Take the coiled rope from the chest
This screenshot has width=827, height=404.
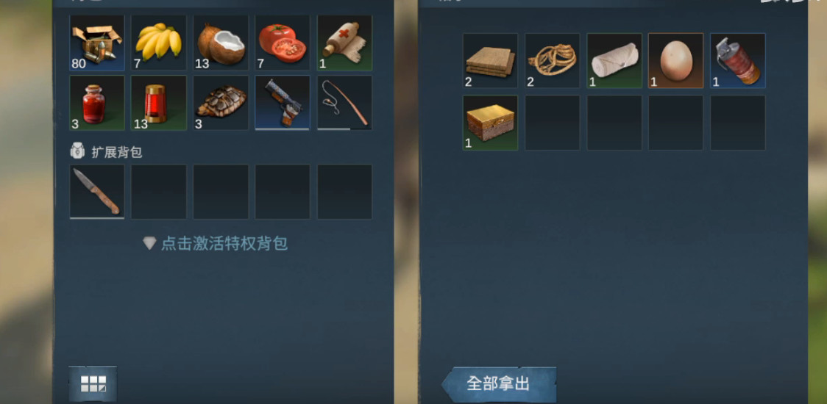553,60
